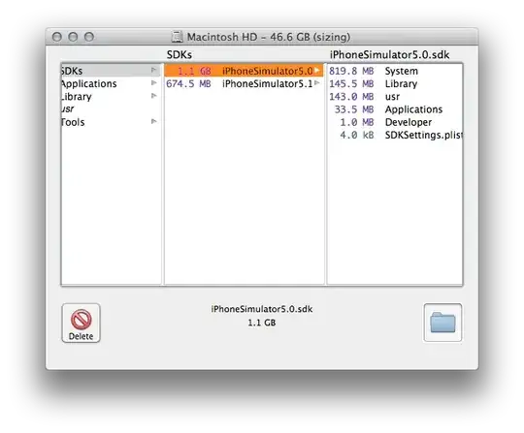Viewport: 524px width, 433px height.
Task: Select the usr item at 143.0 MB
Action: pos(395,97)
